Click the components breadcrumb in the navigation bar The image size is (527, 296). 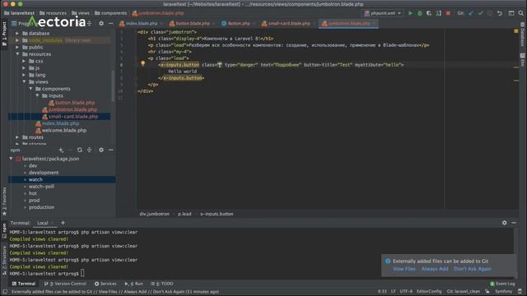click(x=111, y=13)
